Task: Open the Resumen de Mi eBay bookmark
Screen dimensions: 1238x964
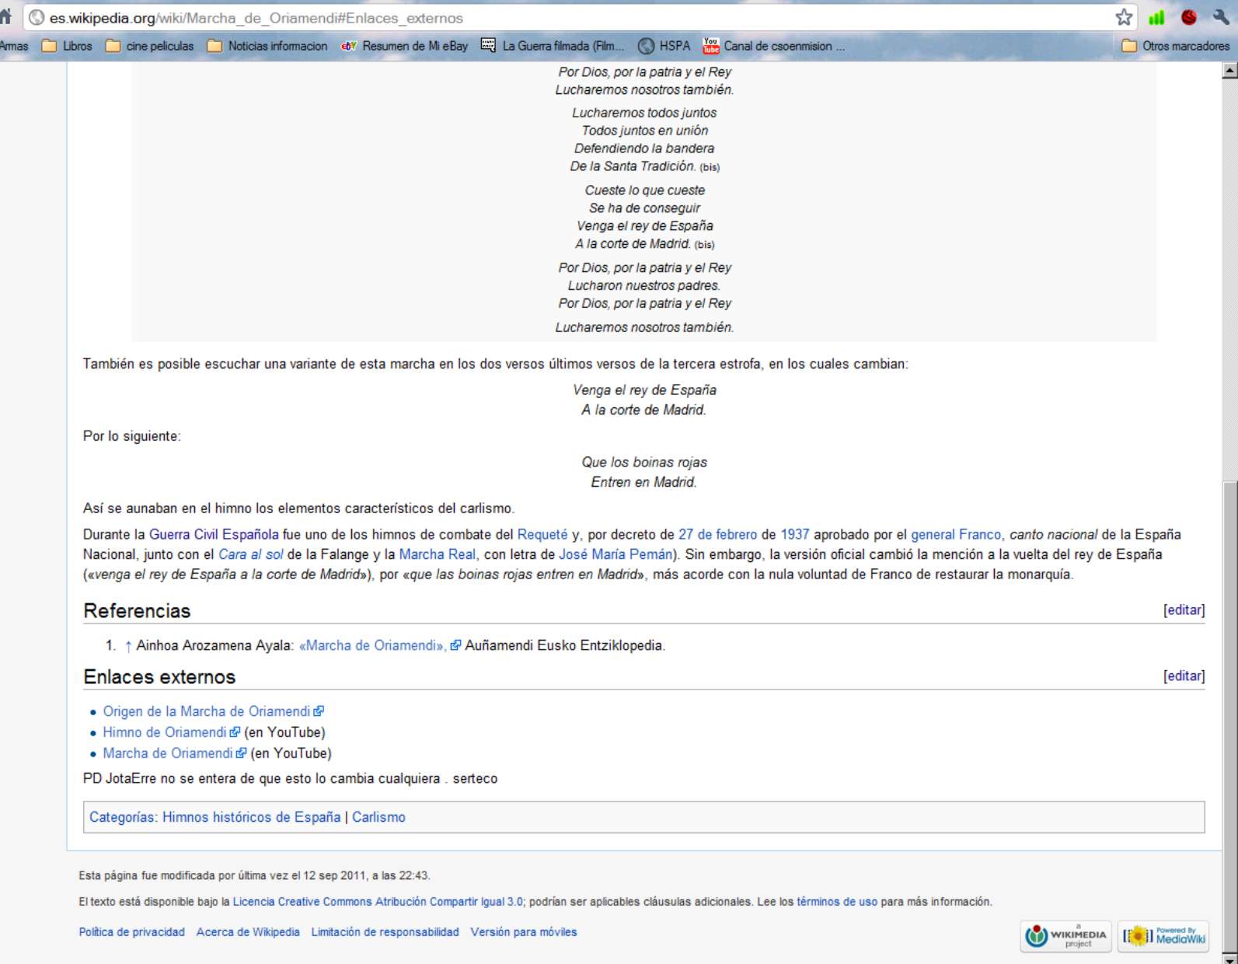Action: (405, 46)
